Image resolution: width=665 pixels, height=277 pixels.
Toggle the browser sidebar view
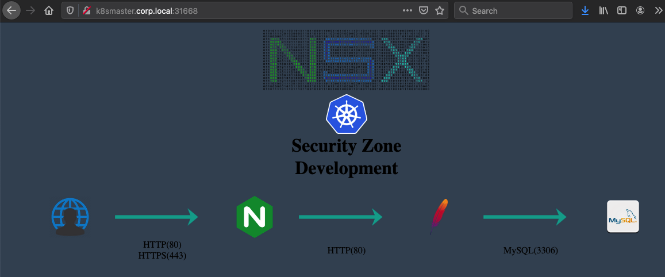click(622, 10)
